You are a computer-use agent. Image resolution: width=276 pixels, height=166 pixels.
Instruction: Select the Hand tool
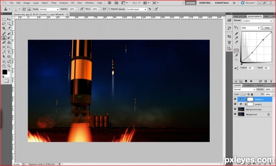4,66
